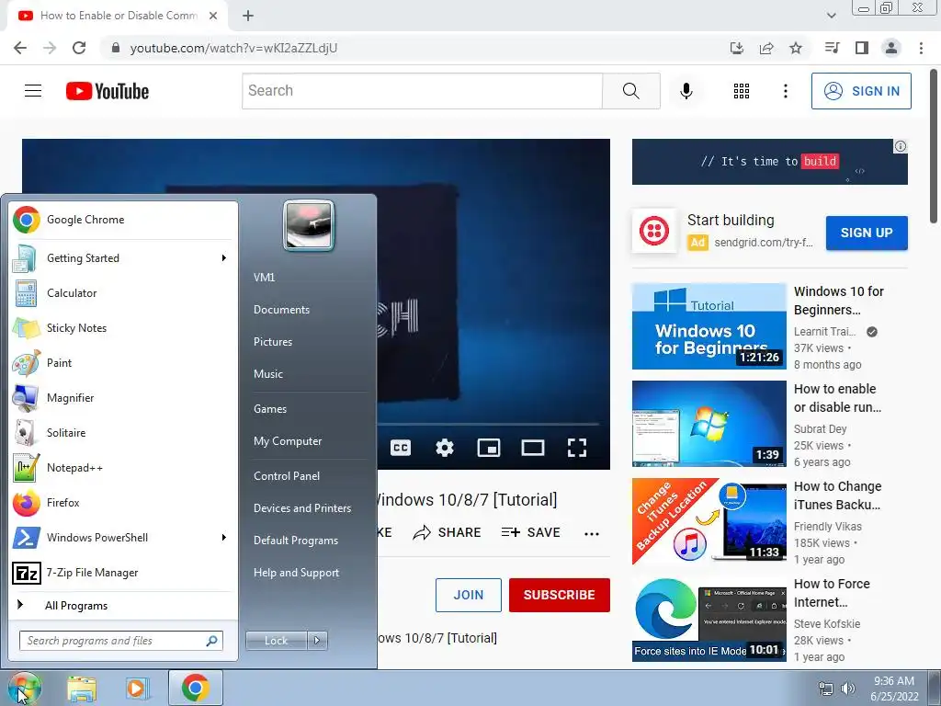
Task: Open YouTube hamburger guide menu
Action: 33,91
